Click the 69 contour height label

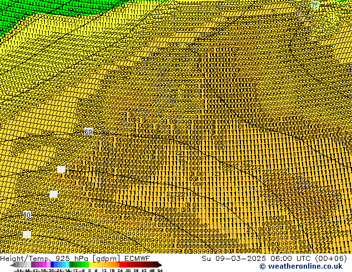click(88, 132)
